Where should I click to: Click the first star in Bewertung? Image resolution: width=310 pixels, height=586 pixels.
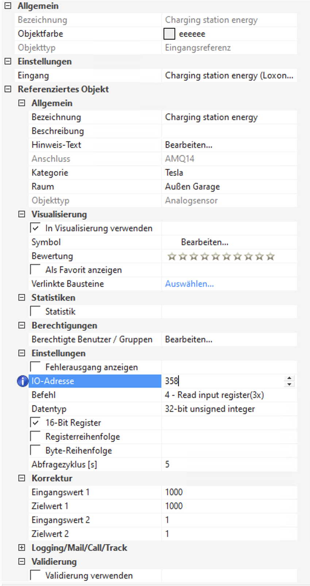[x=171, y=256]
